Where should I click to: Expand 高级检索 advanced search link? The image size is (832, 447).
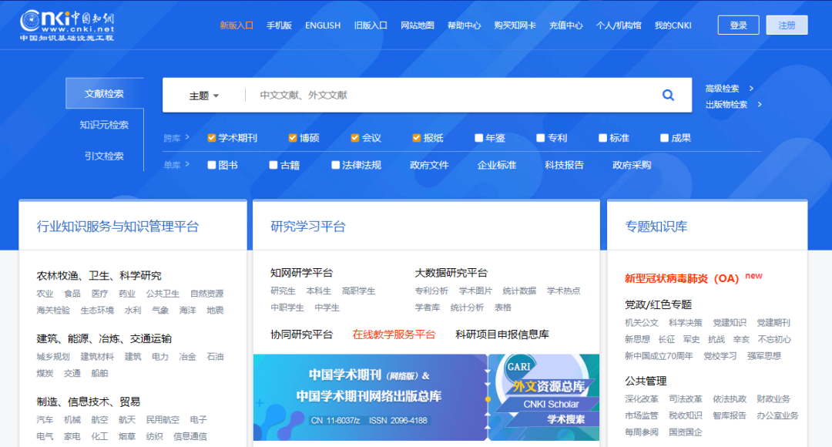[729, 89]
